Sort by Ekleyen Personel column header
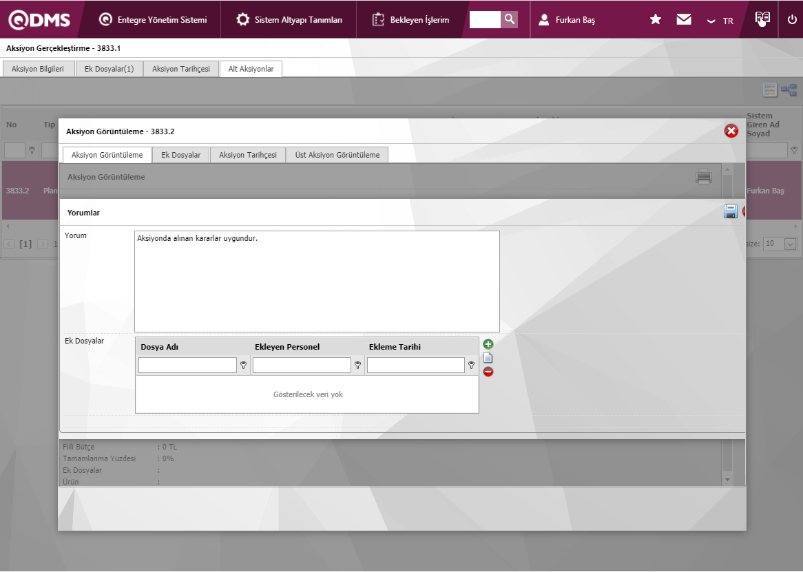The width and height of the screenshot is (803, 572). (x=286, y=347)
